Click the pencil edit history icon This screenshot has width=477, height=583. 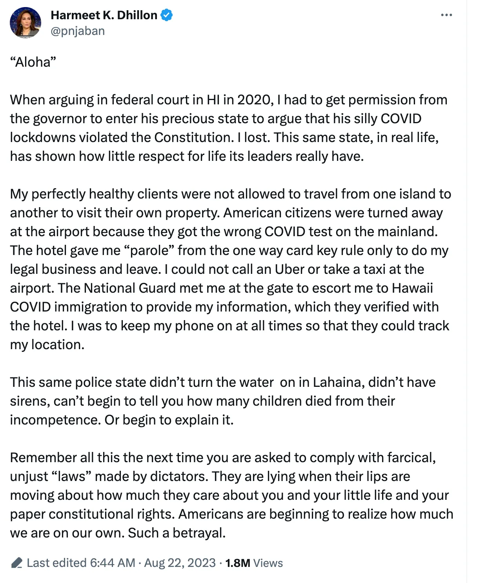[x=16, y=563]
